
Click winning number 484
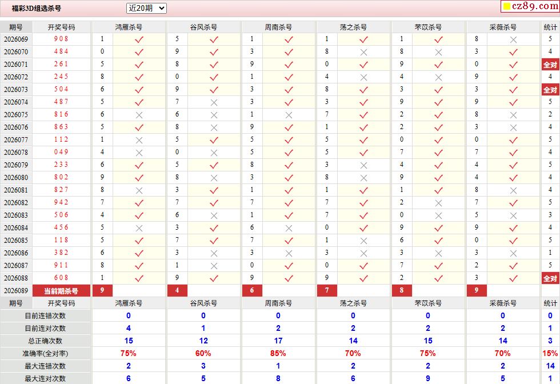pos(61,51)
